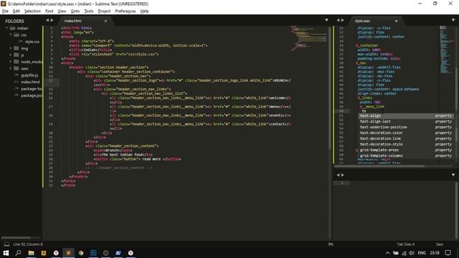Choose grid-template-areas autocomplete suggestion

406,150
